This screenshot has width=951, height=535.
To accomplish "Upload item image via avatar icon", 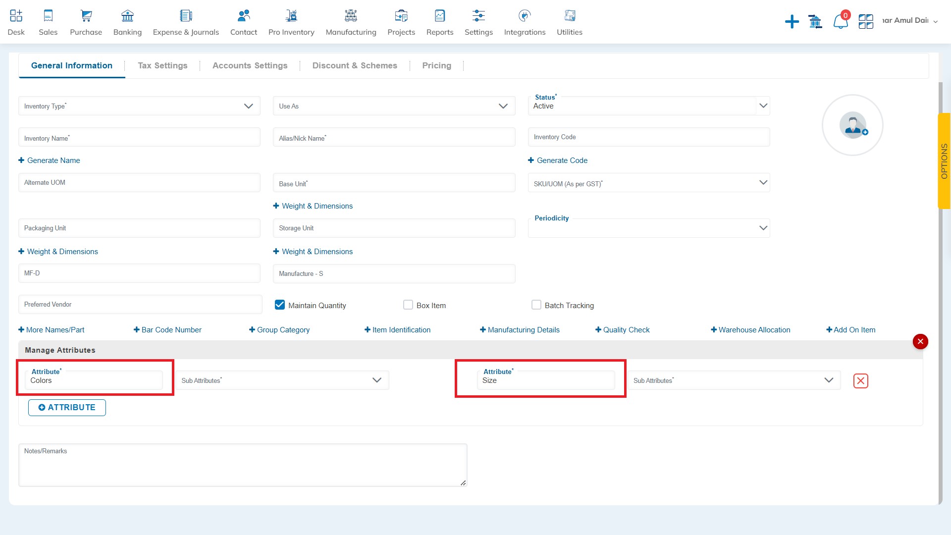I will point(852,125).
